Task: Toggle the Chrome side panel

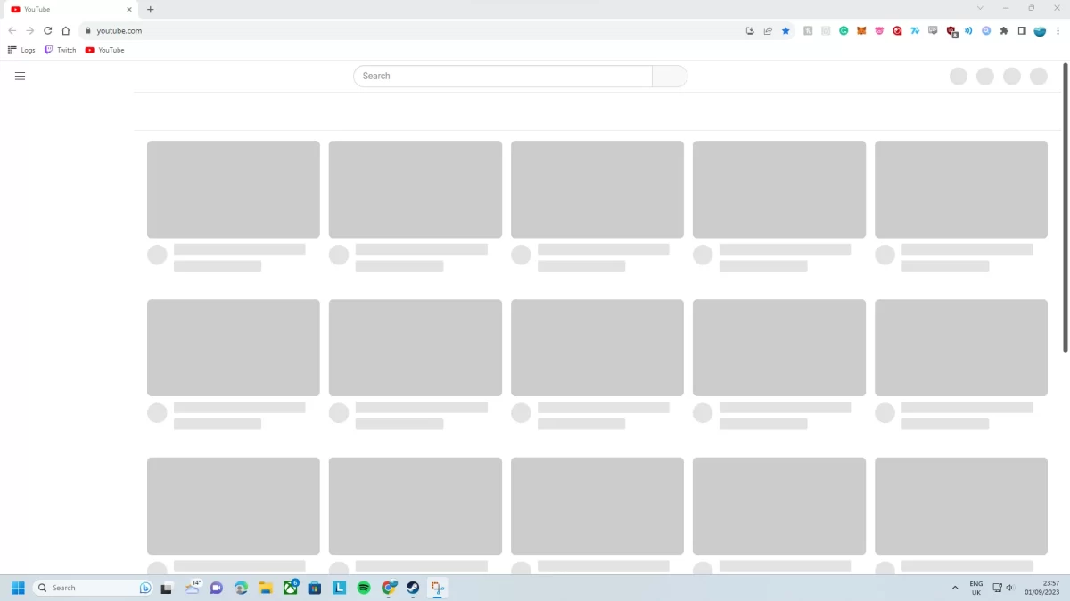Action: tap(1020, 30)
